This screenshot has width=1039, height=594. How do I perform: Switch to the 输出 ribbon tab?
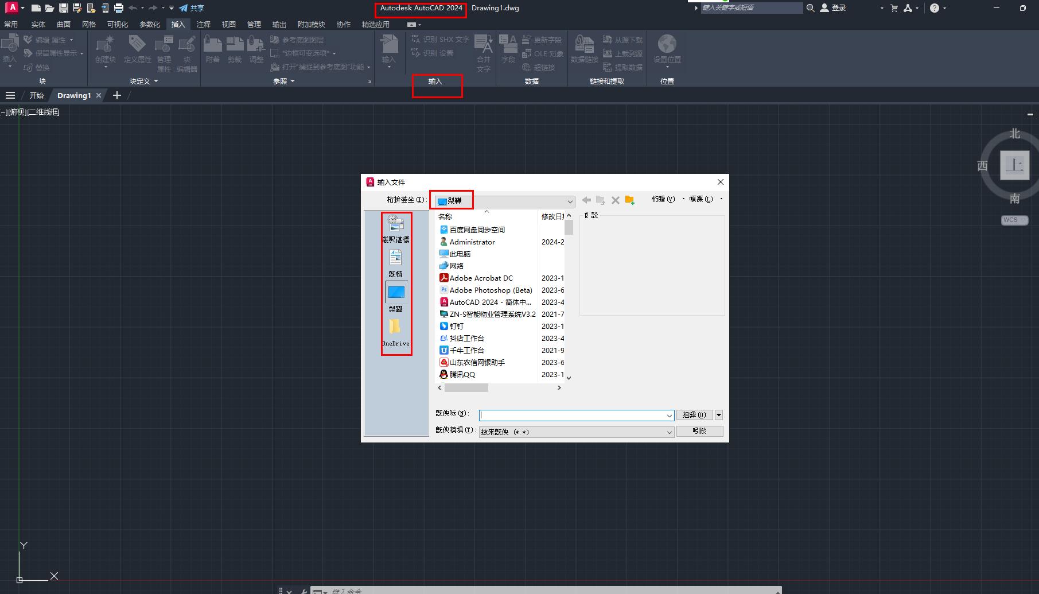point(279,24)
